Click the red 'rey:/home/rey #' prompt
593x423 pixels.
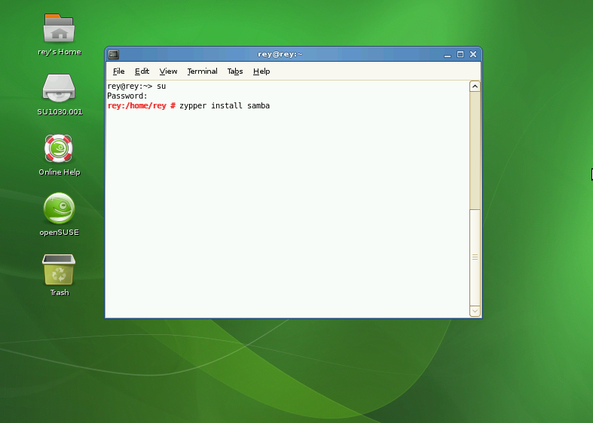[142, 105]
